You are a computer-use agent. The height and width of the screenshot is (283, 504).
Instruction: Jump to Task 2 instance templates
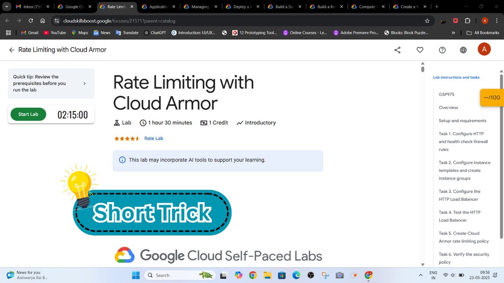click(x=465, y=170)
